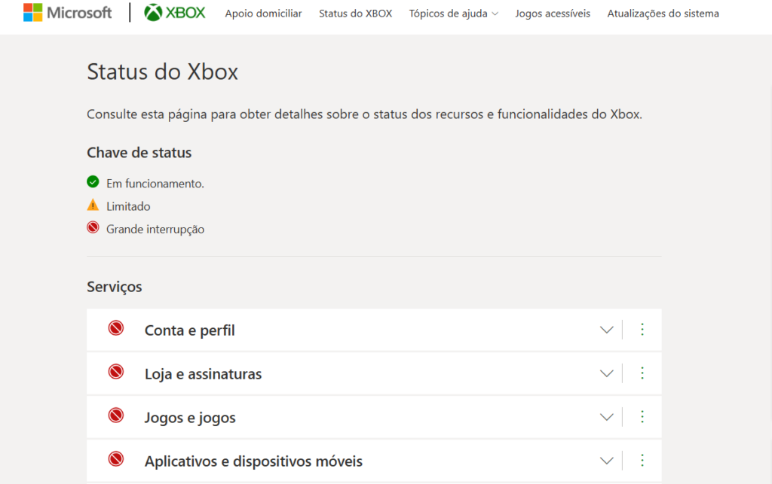This screenshot has width=772, height=484.
Task: Click the red outage icon beside Jogos e jogos
Action: [115, 416]
